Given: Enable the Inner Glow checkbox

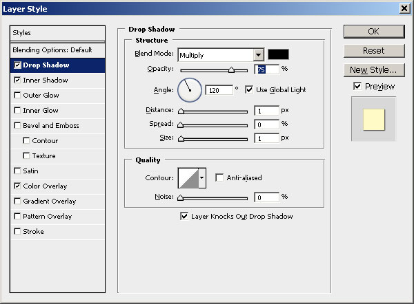Looking at the screenshot, I should tap(17, 110).
